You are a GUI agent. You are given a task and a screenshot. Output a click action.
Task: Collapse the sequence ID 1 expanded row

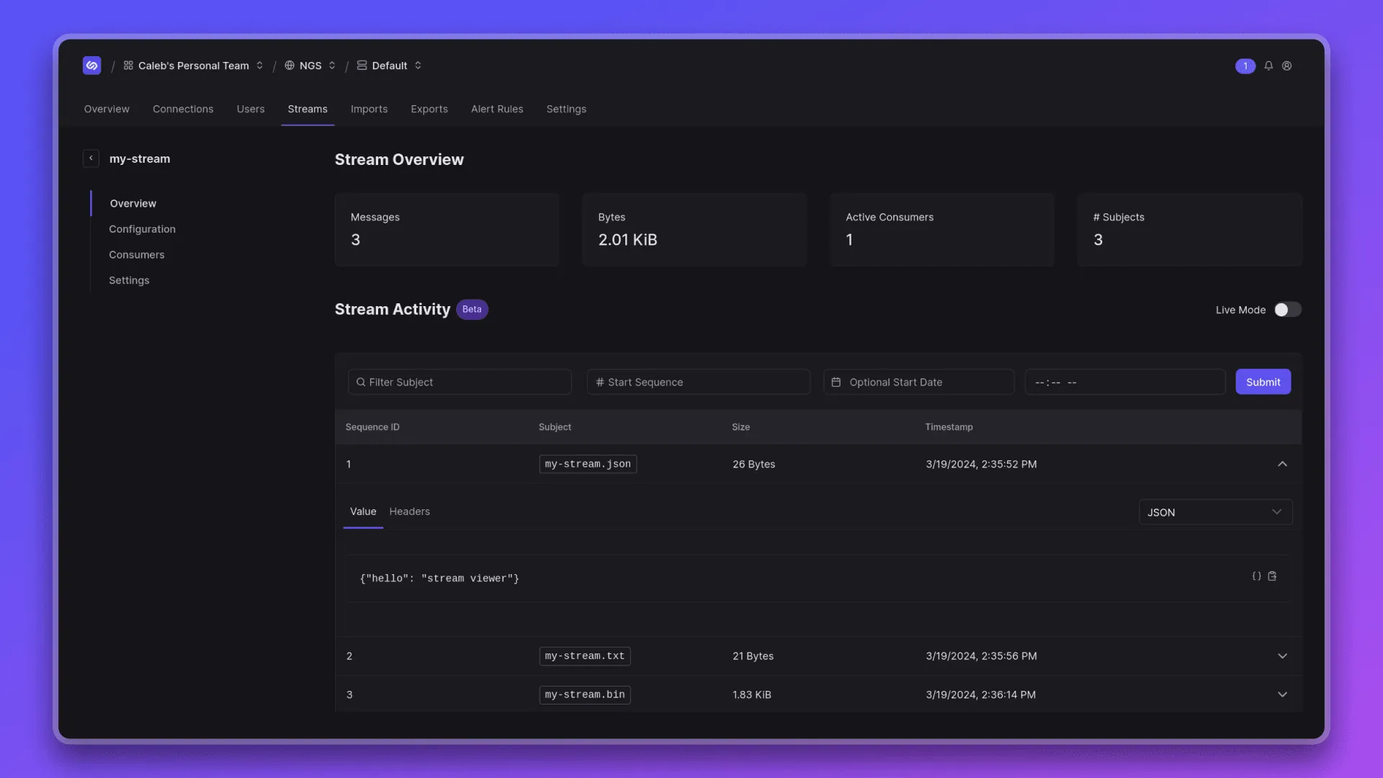[x=1282, y=464]
